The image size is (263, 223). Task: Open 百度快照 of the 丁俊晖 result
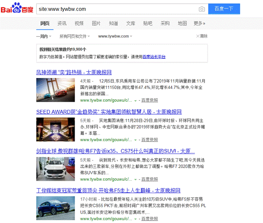click(150, 219)
